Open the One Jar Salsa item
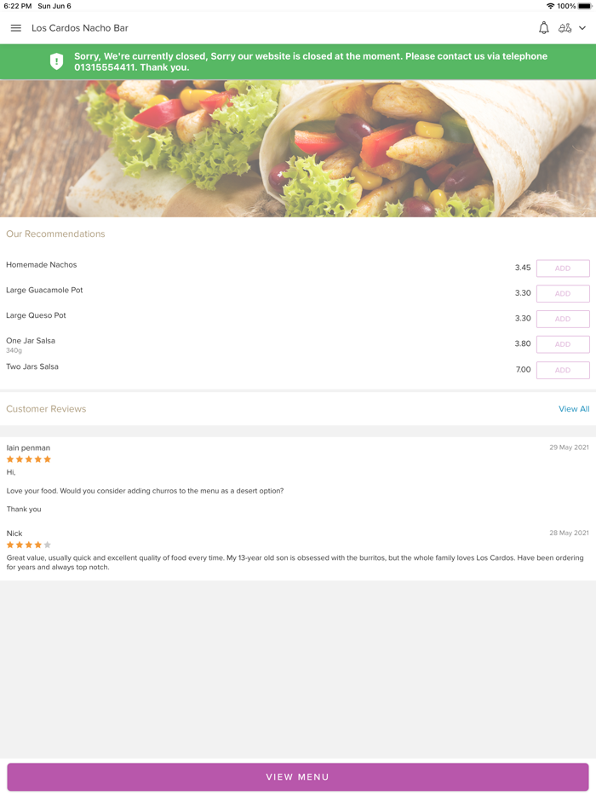The image size is (596, 796). (31, 341)
